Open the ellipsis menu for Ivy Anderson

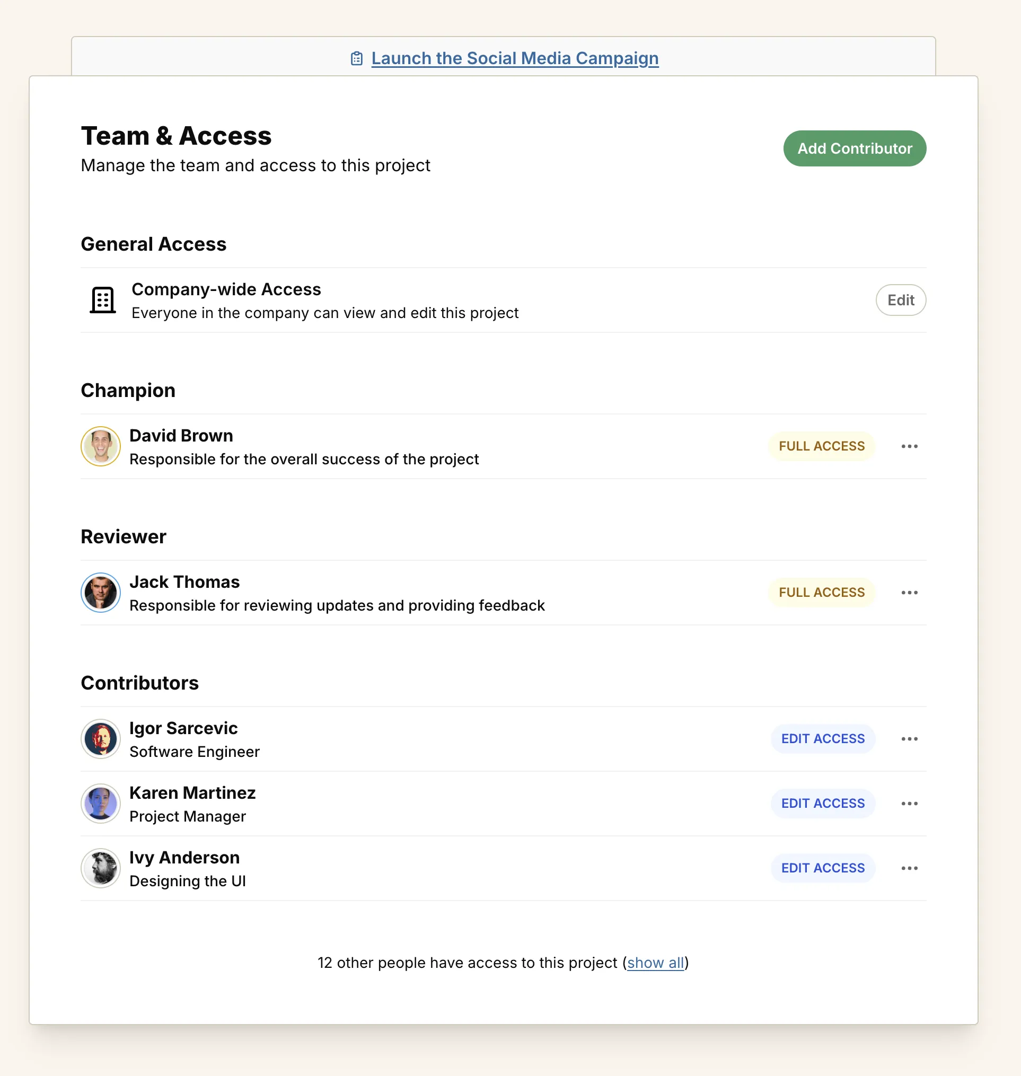click(909, 868)
